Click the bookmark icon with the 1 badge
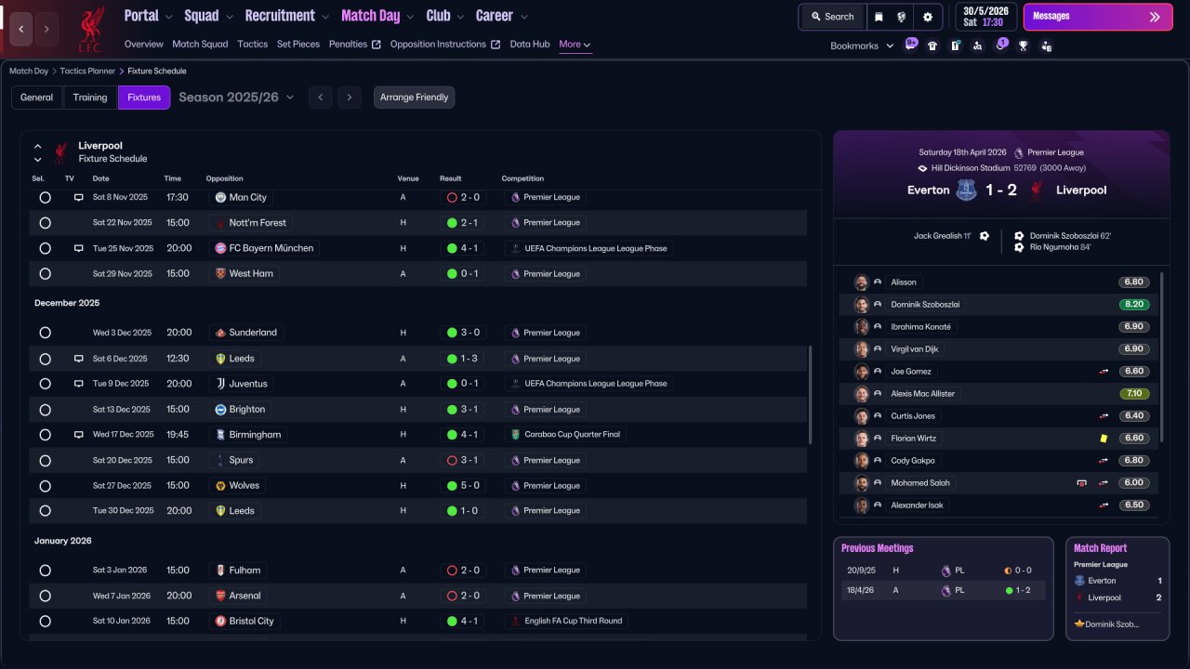The height and width of the screenshot is (669, 1190). click(1000, 45)
